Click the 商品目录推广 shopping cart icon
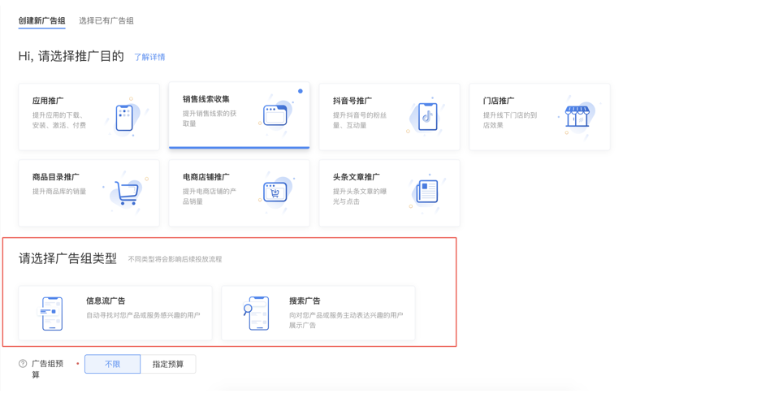 [x=127, y=193]
